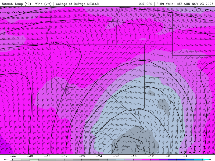This screenshot has width=215, height=161.
Task: Click the -12 color scale label
Action: pyautogui.click(x=151, y=156)
